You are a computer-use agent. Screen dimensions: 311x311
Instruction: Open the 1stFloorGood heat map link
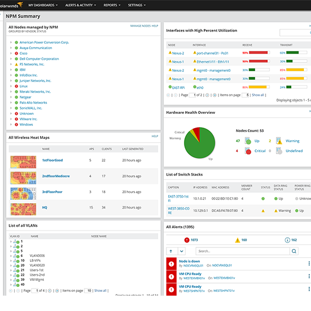53,160
